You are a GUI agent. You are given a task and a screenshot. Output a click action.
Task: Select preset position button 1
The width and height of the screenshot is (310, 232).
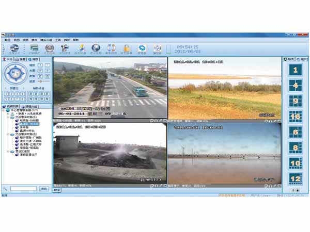[x=6, y=94]
